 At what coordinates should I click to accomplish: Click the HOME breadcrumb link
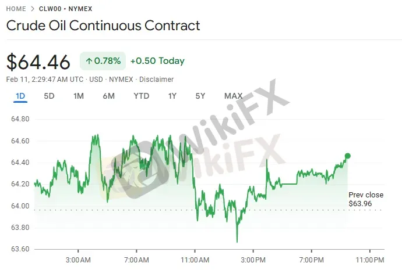tap(16, 9)
